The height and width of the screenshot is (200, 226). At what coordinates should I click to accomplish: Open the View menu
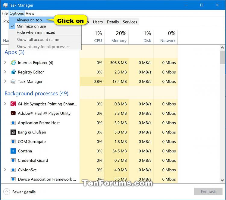tap(30, 13)
